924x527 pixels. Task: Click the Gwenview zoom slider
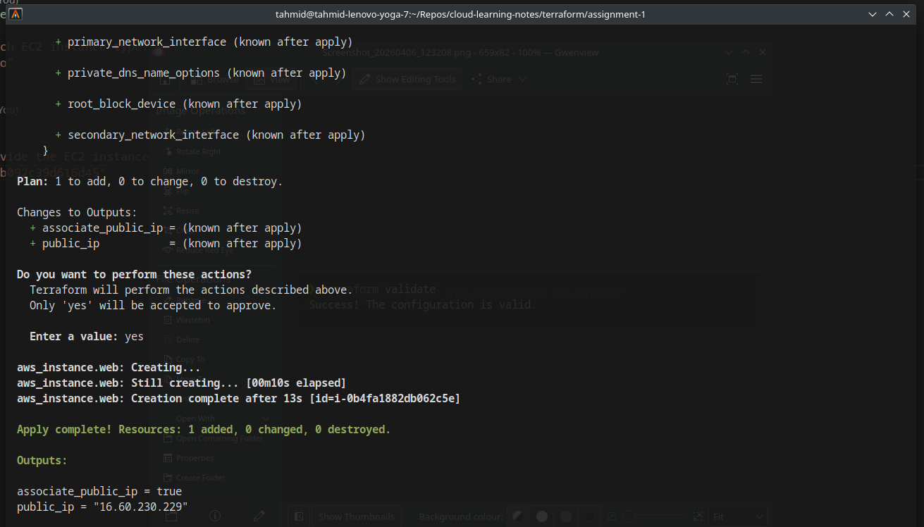(654, 516)
